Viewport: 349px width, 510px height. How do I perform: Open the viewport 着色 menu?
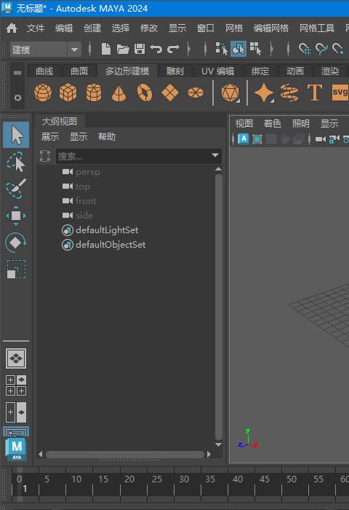(x=272, y=124)
